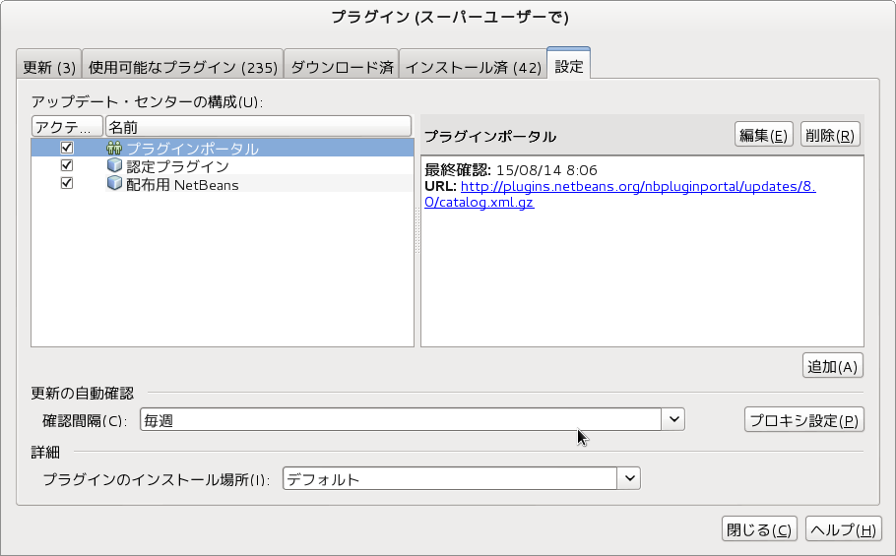Sort by the 名前 column header
This screenshot has width=896, height=556.
pyautogui.click(x=258, y=126)
